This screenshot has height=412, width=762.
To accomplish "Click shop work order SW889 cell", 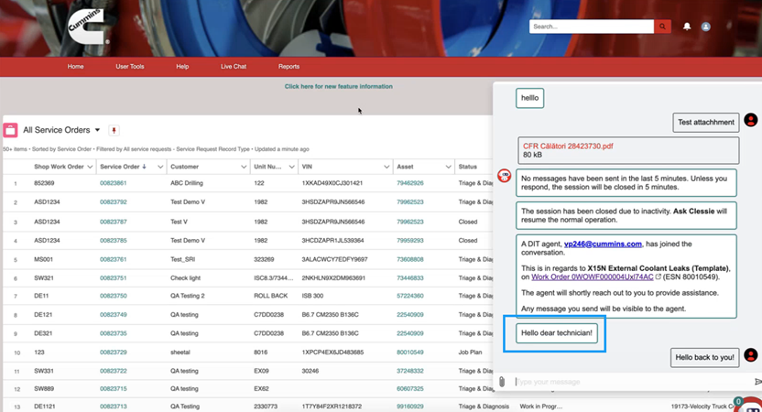I will pos(44,389).
